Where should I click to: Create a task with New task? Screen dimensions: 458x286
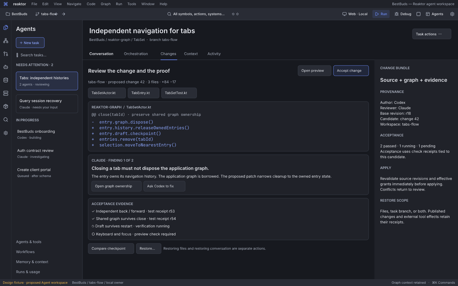click(x=30, y=43)
